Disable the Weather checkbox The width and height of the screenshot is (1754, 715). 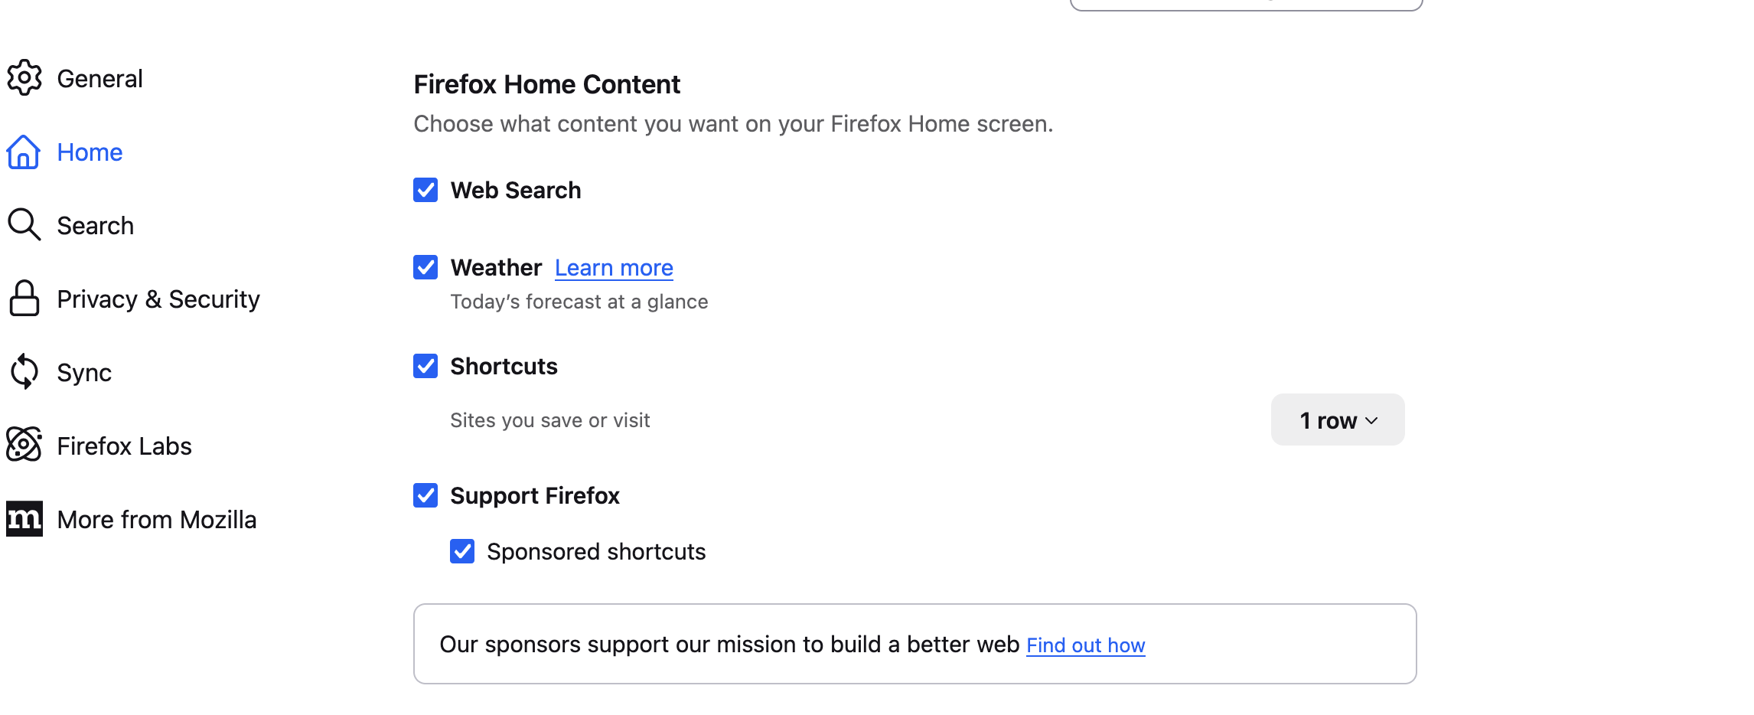(x=425, y=267)
